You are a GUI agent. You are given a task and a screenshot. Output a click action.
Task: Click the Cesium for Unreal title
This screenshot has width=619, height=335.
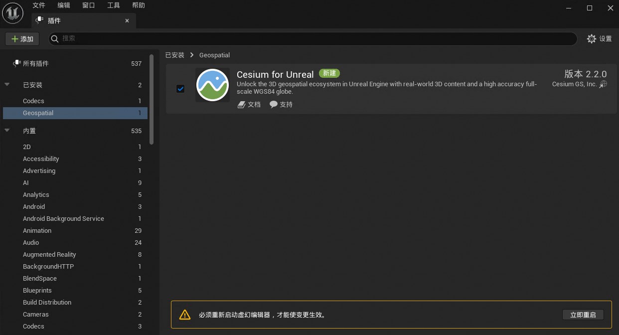coord(275,75)
